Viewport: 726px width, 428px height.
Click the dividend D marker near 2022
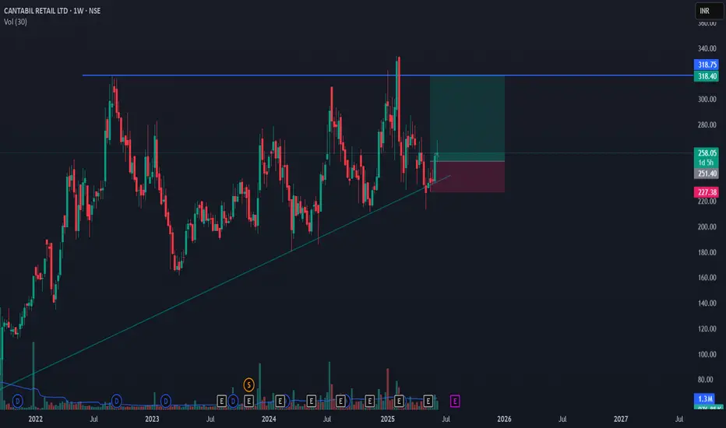[x=18, y=402]
